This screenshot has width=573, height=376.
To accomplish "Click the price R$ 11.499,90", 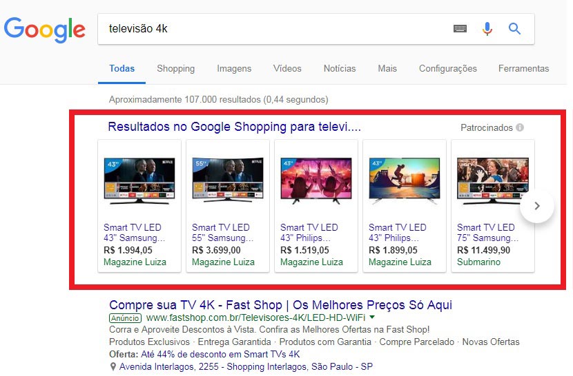I will [x=483, y=250].
